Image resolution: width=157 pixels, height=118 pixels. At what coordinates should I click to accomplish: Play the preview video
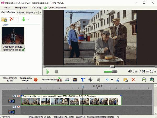click(x=48, y=72)
